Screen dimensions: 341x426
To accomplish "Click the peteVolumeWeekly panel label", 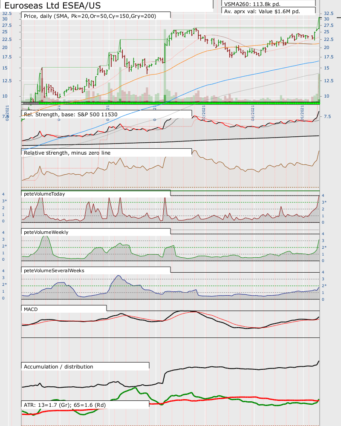I will (x=46, y=232).
